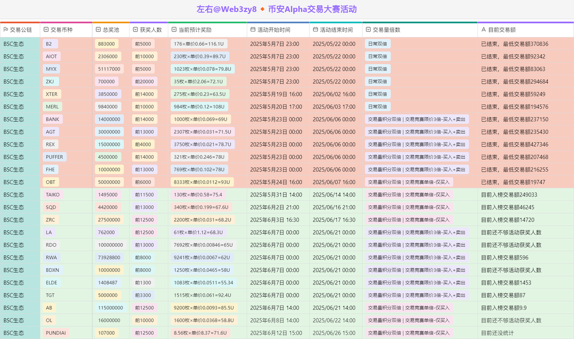
Task: Click the select icon beside 获奖人数 header
Action: pos(135,30)
